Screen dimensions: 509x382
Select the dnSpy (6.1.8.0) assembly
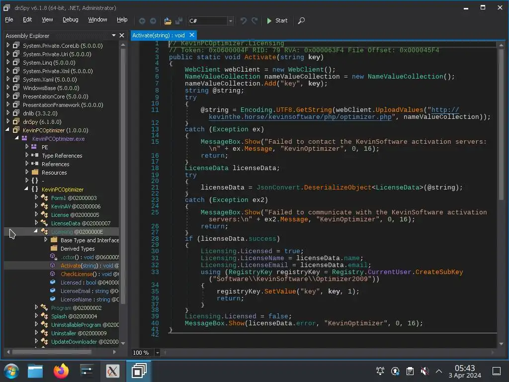coord(42,122)
